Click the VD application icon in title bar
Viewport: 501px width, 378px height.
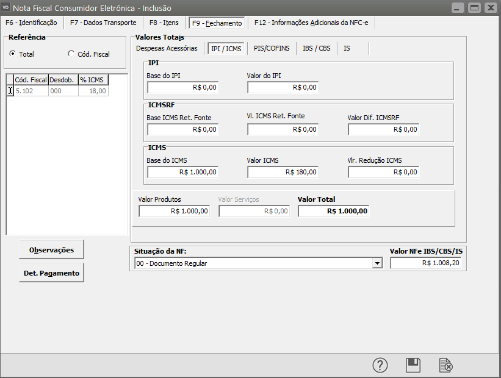click(7, 8)
